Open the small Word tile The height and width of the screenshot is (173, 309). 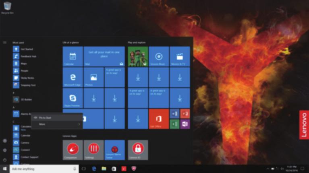point(174,114)
